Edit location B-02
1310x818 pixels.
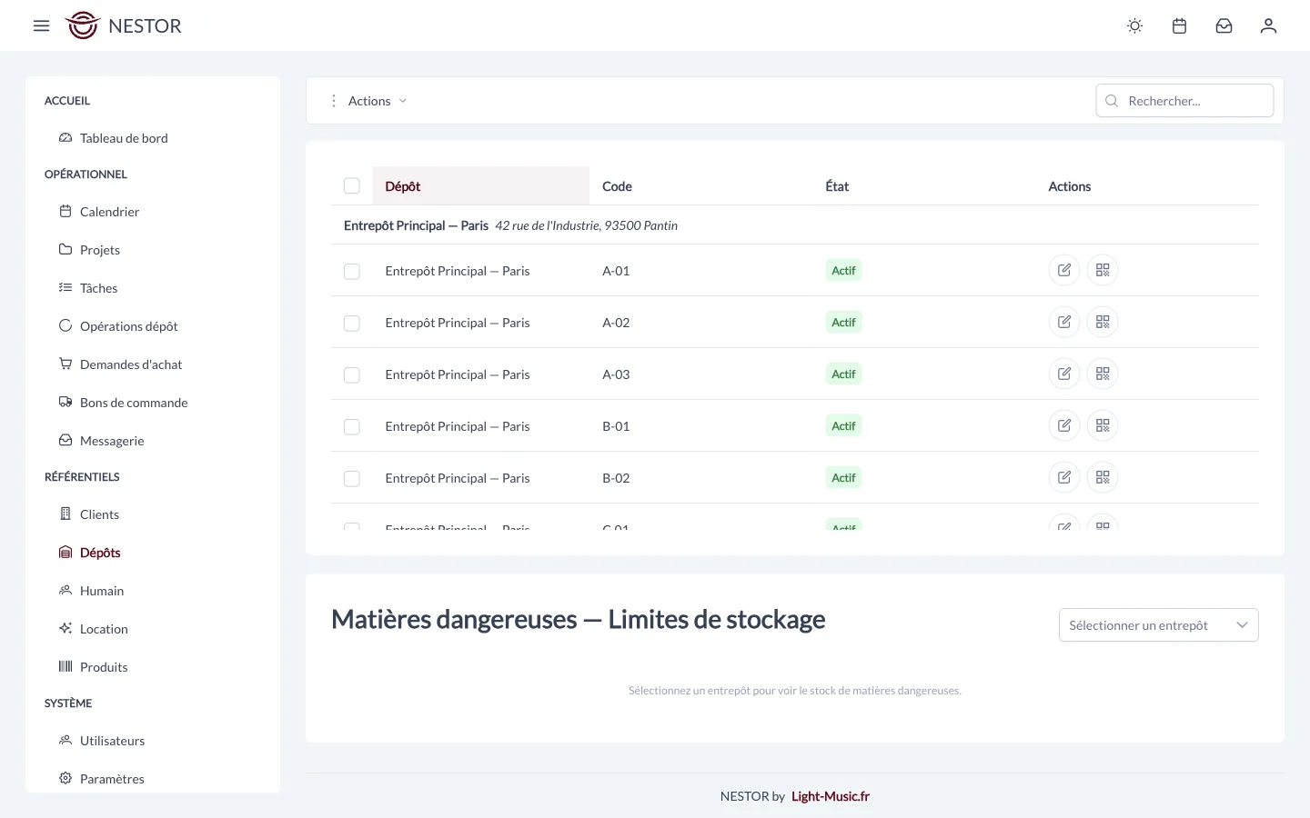coord(1064,477)
